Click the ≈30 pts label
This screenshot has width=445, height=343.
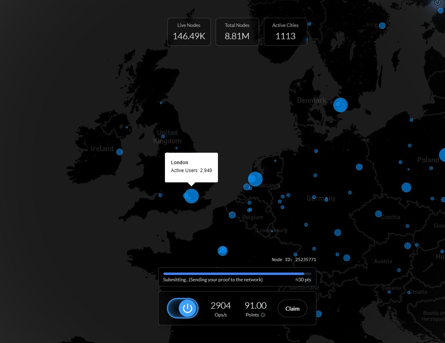[x=303, y=280]
